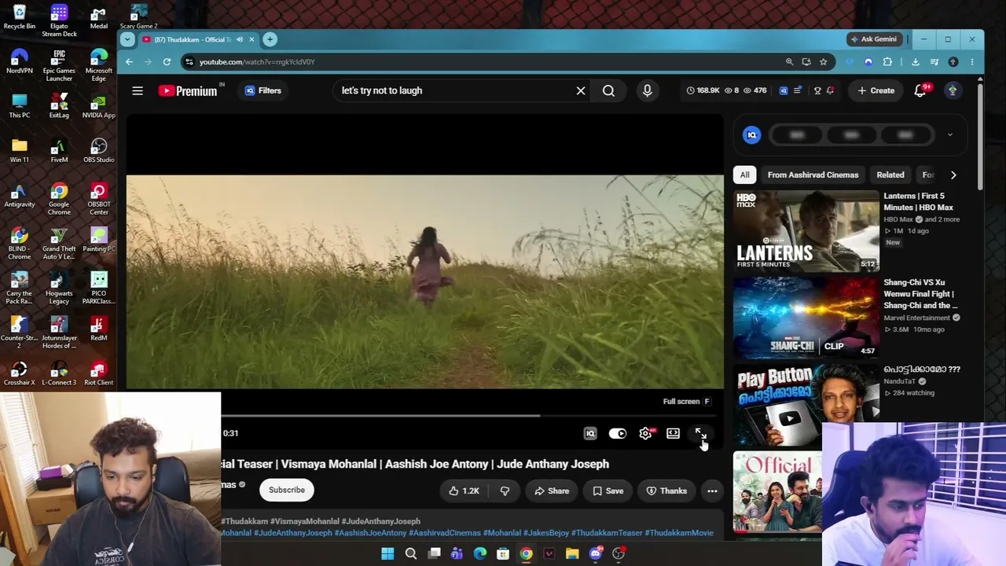Subscribe to the channel

click(287, 490)
